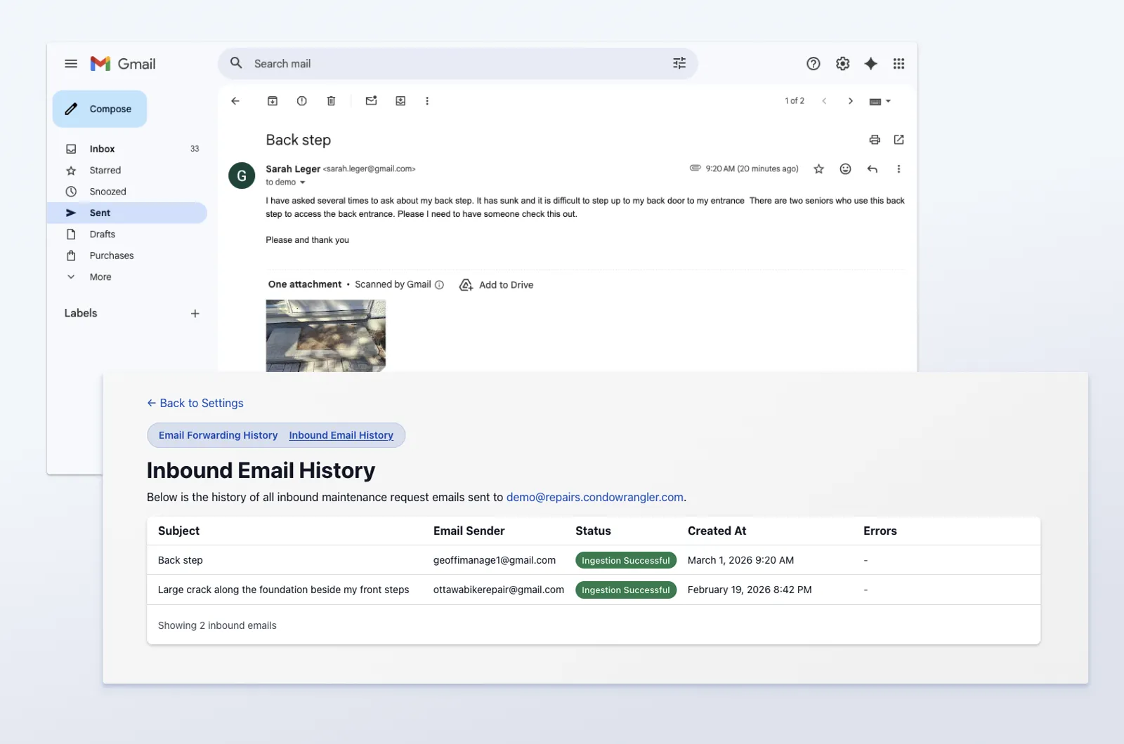Open input tools keyboard dropdown

coord(880,102)
